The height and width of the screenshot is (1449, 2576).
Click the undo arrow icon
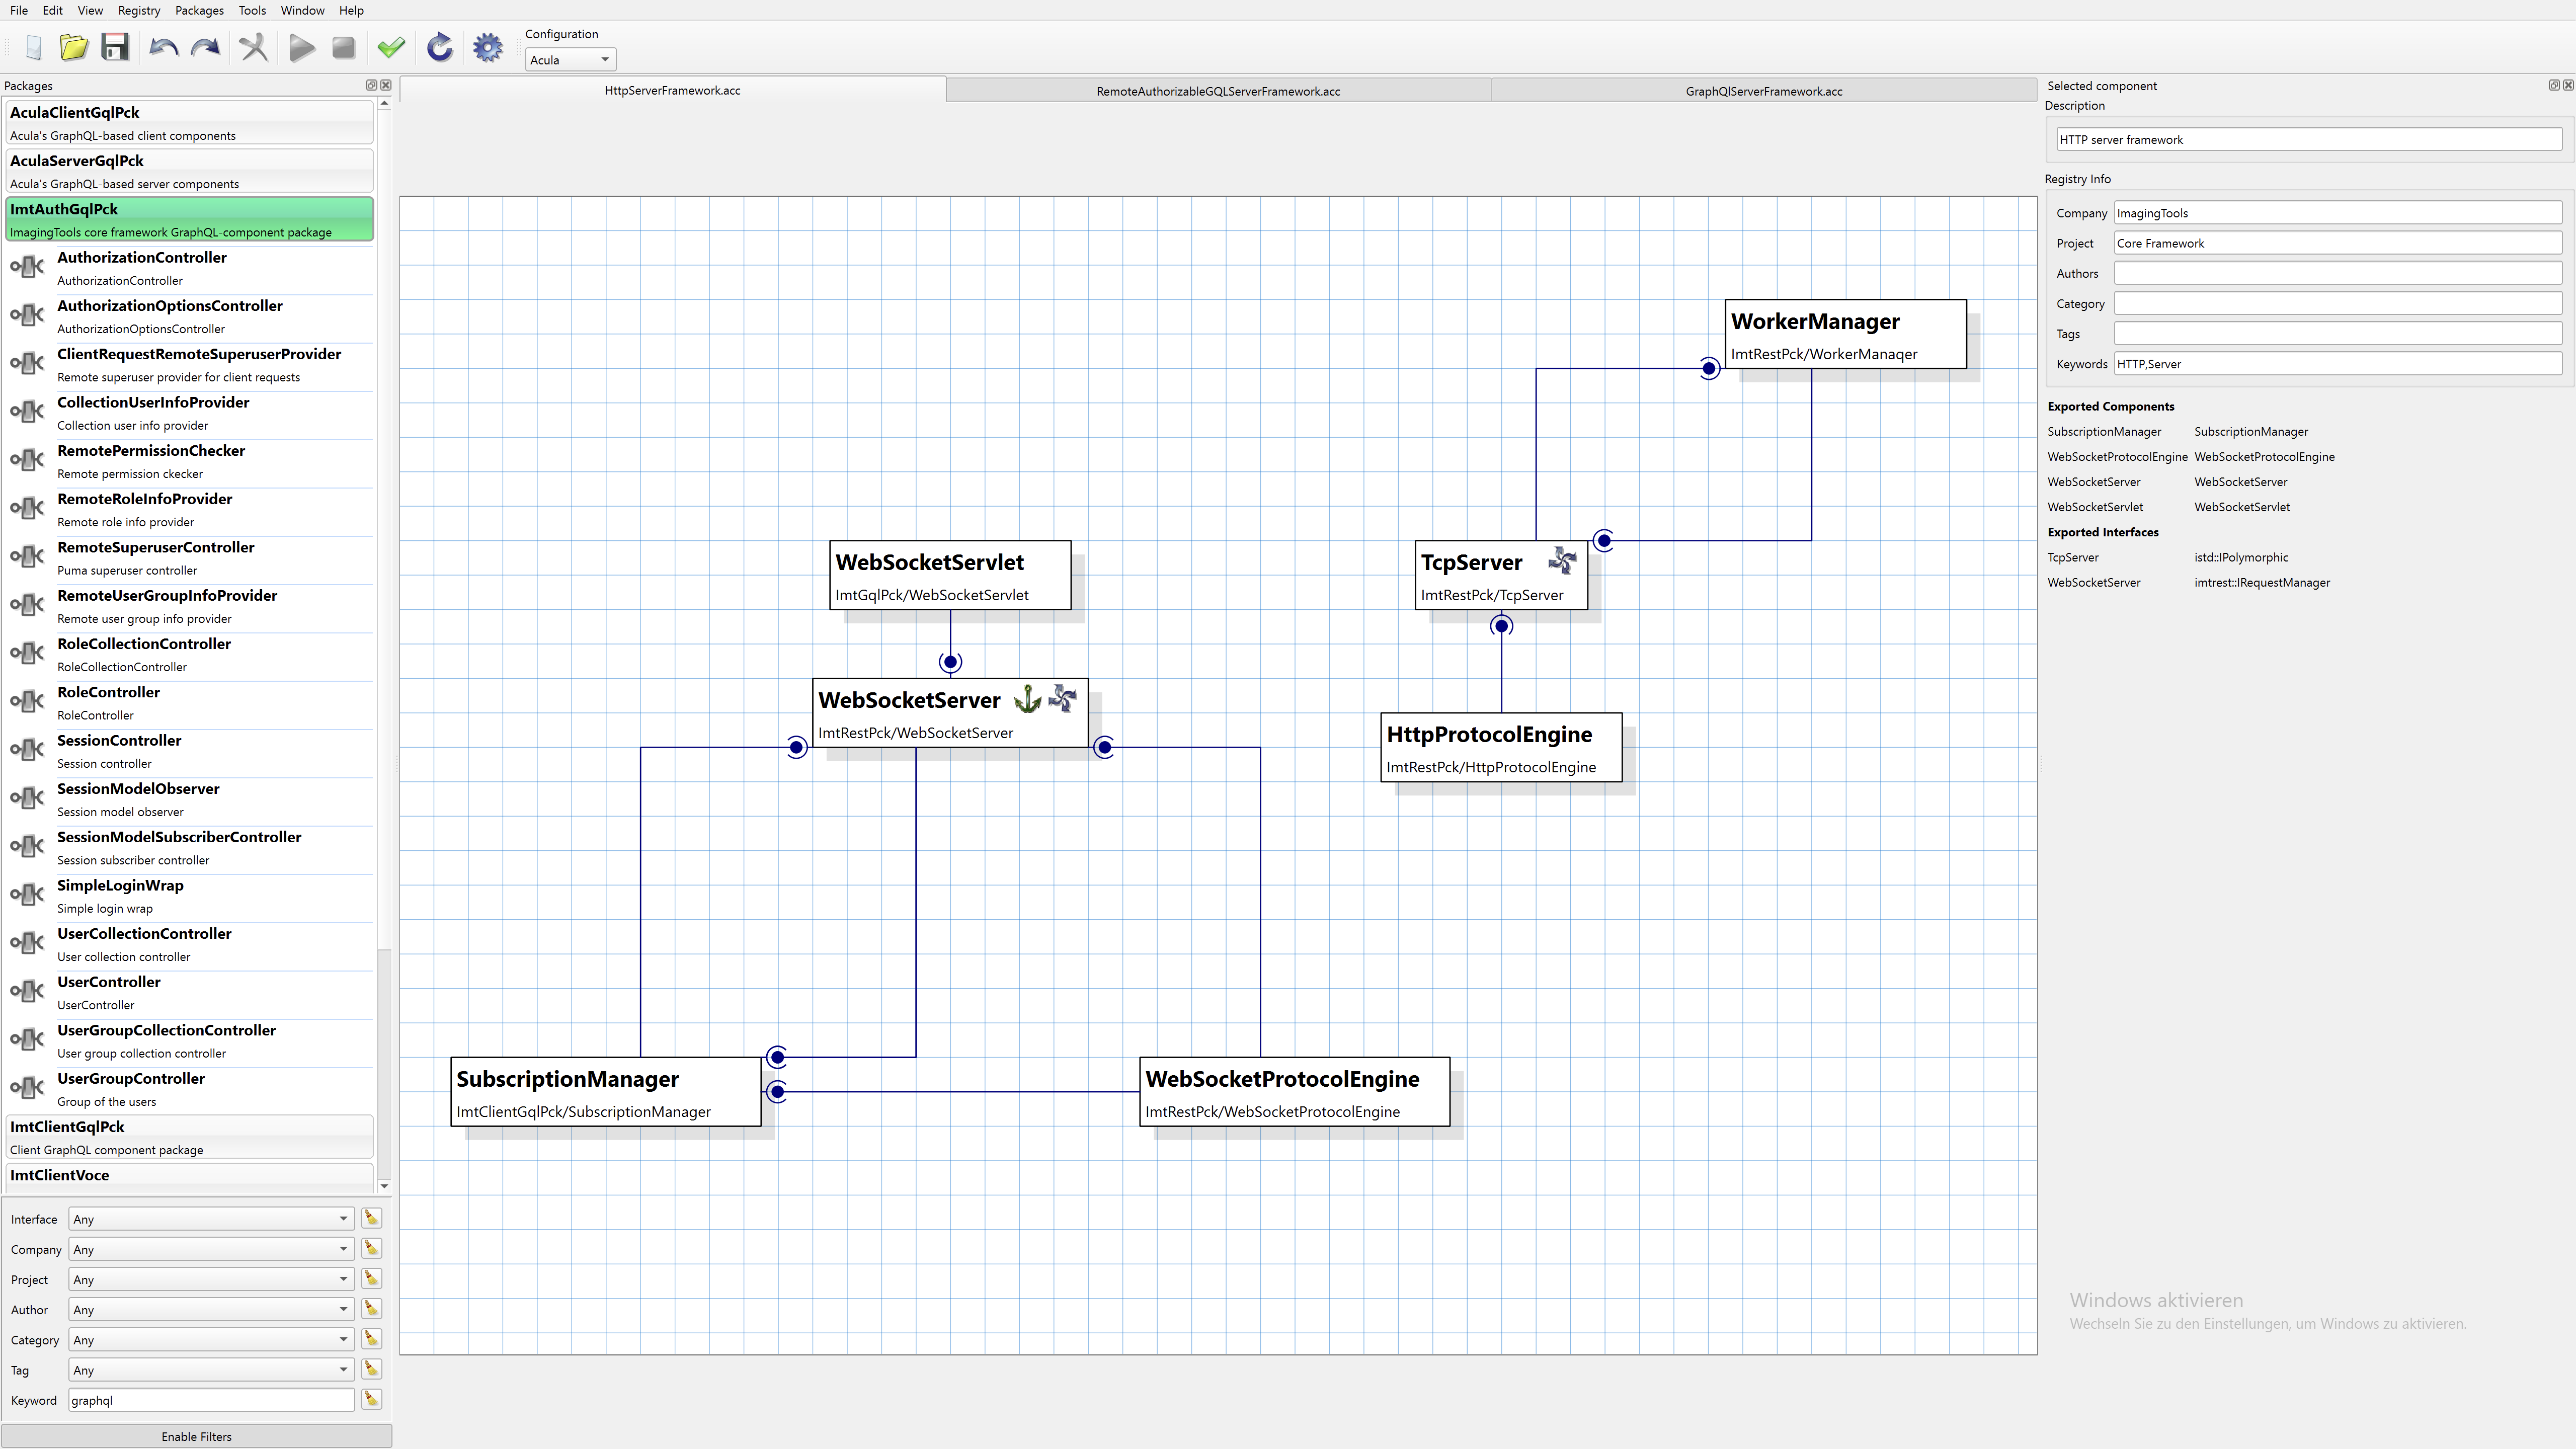(163, 47)
